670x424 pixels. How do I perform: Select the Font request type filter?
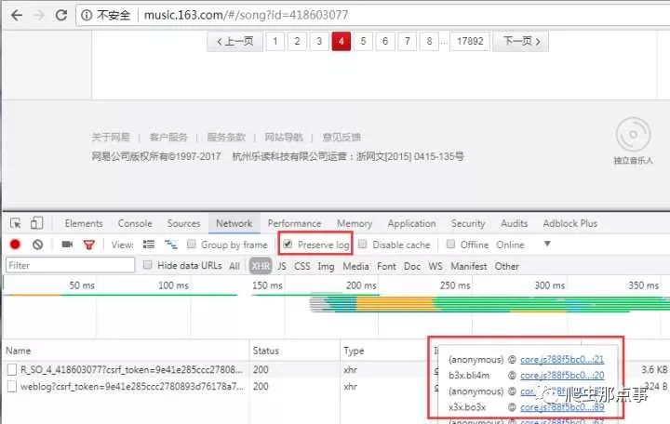click(387, 266)
